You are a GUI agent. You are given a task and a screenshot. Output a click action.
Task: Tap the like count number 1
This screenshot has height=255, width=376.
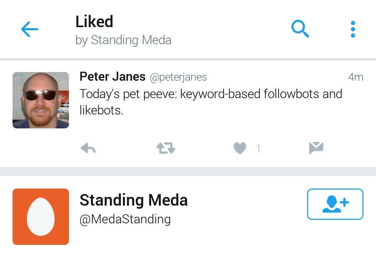258,149
